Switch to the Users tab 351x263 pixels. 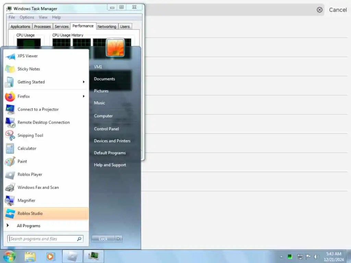point(125,26)
